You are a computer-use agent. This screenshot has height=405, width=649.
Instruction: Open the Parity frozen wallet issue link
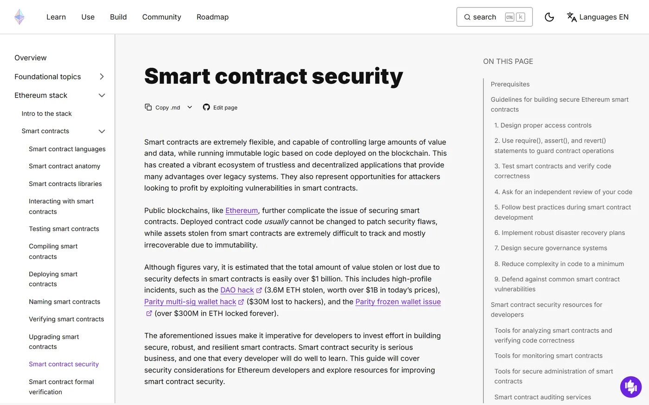[x=398, y=302]
